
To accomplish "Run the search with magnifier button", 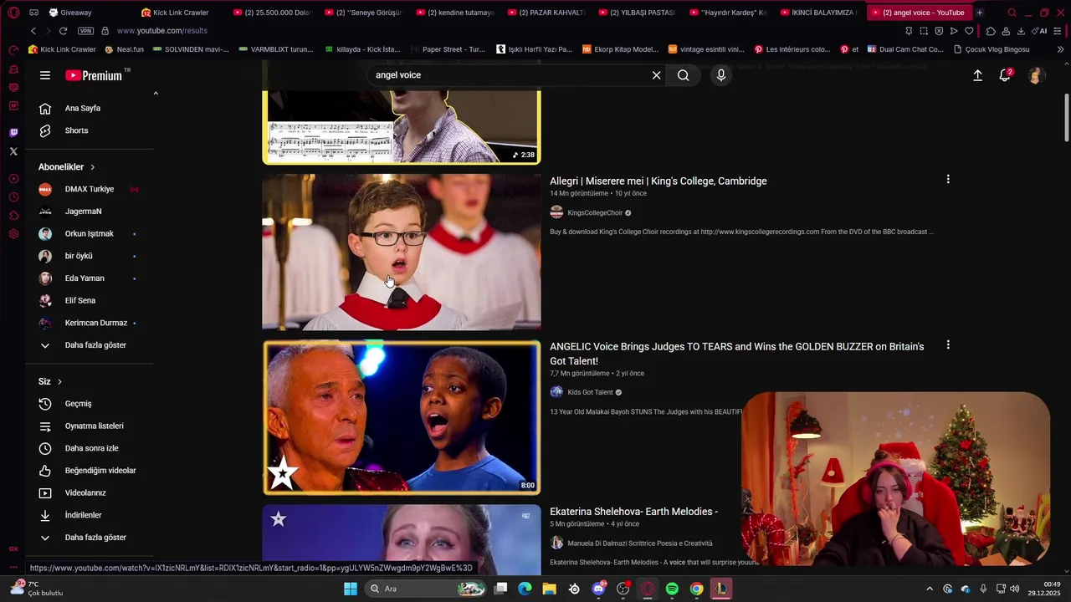I will point(684,75).
